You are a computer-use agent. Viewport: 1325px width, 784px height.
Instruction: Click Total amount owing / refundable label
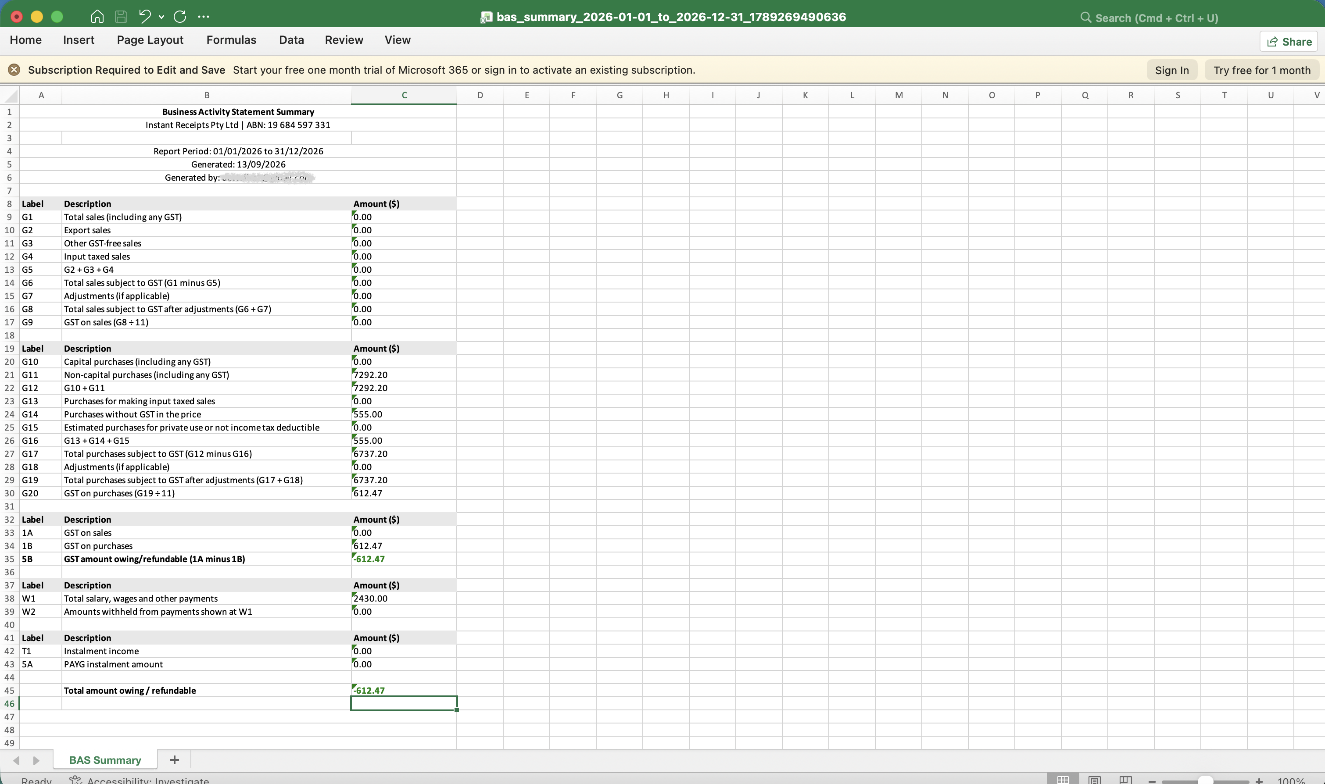(207, 691)
